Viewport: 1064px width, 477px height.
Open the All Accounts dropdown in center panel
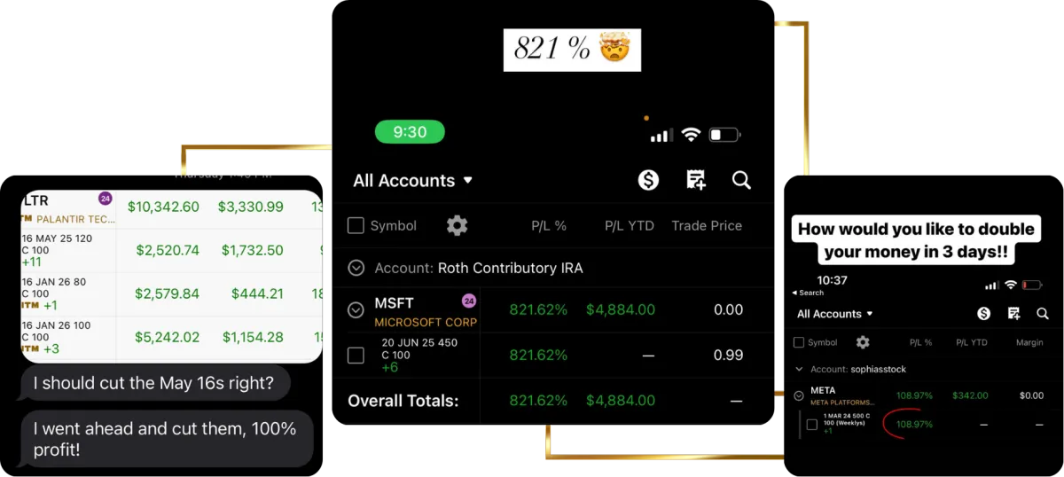pyautogui.click(x=413, y=180)
